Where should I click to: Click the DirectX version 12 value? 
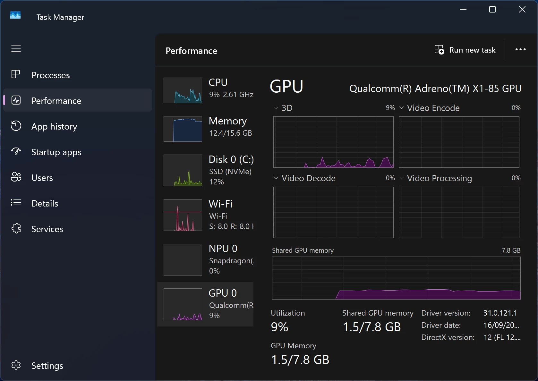pyautogui.click(x=502, y=337)
